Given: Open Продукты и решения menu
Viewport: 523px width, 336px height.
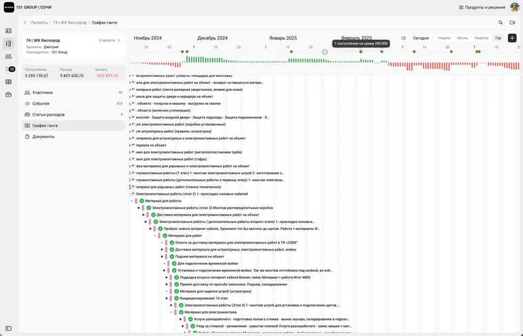Looking at the screenshot, I should (x=482, y=8).
